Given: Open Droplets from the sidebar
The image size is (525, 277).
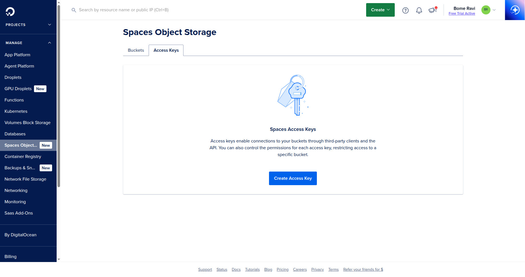Looking at the screenshot, I should click(13, 77).
